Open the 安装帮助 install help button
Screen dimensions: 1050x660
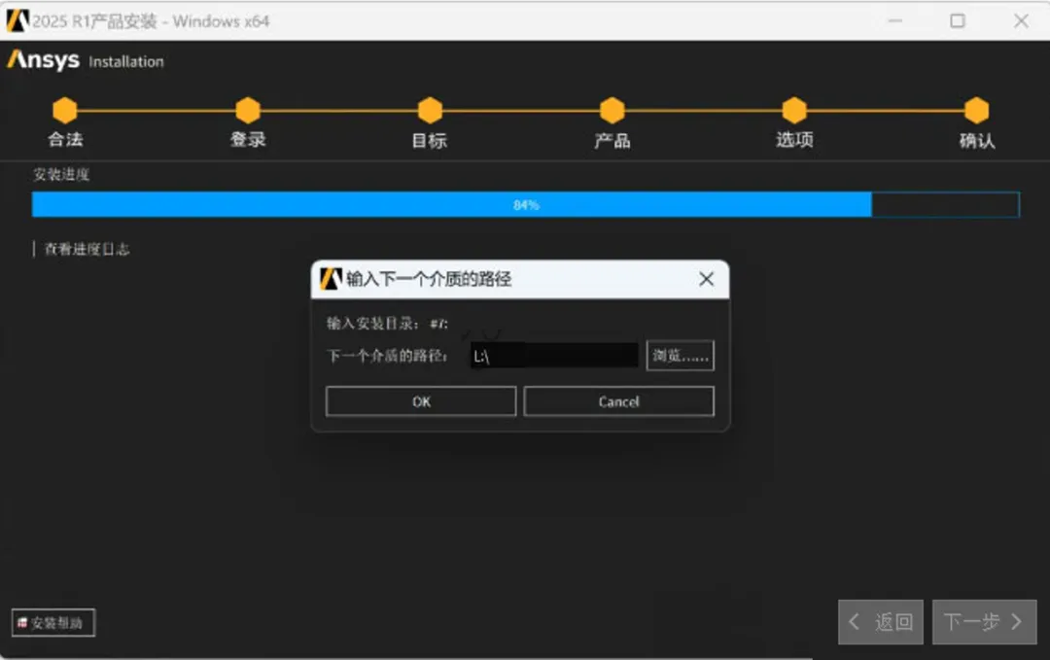click(52, 622)
